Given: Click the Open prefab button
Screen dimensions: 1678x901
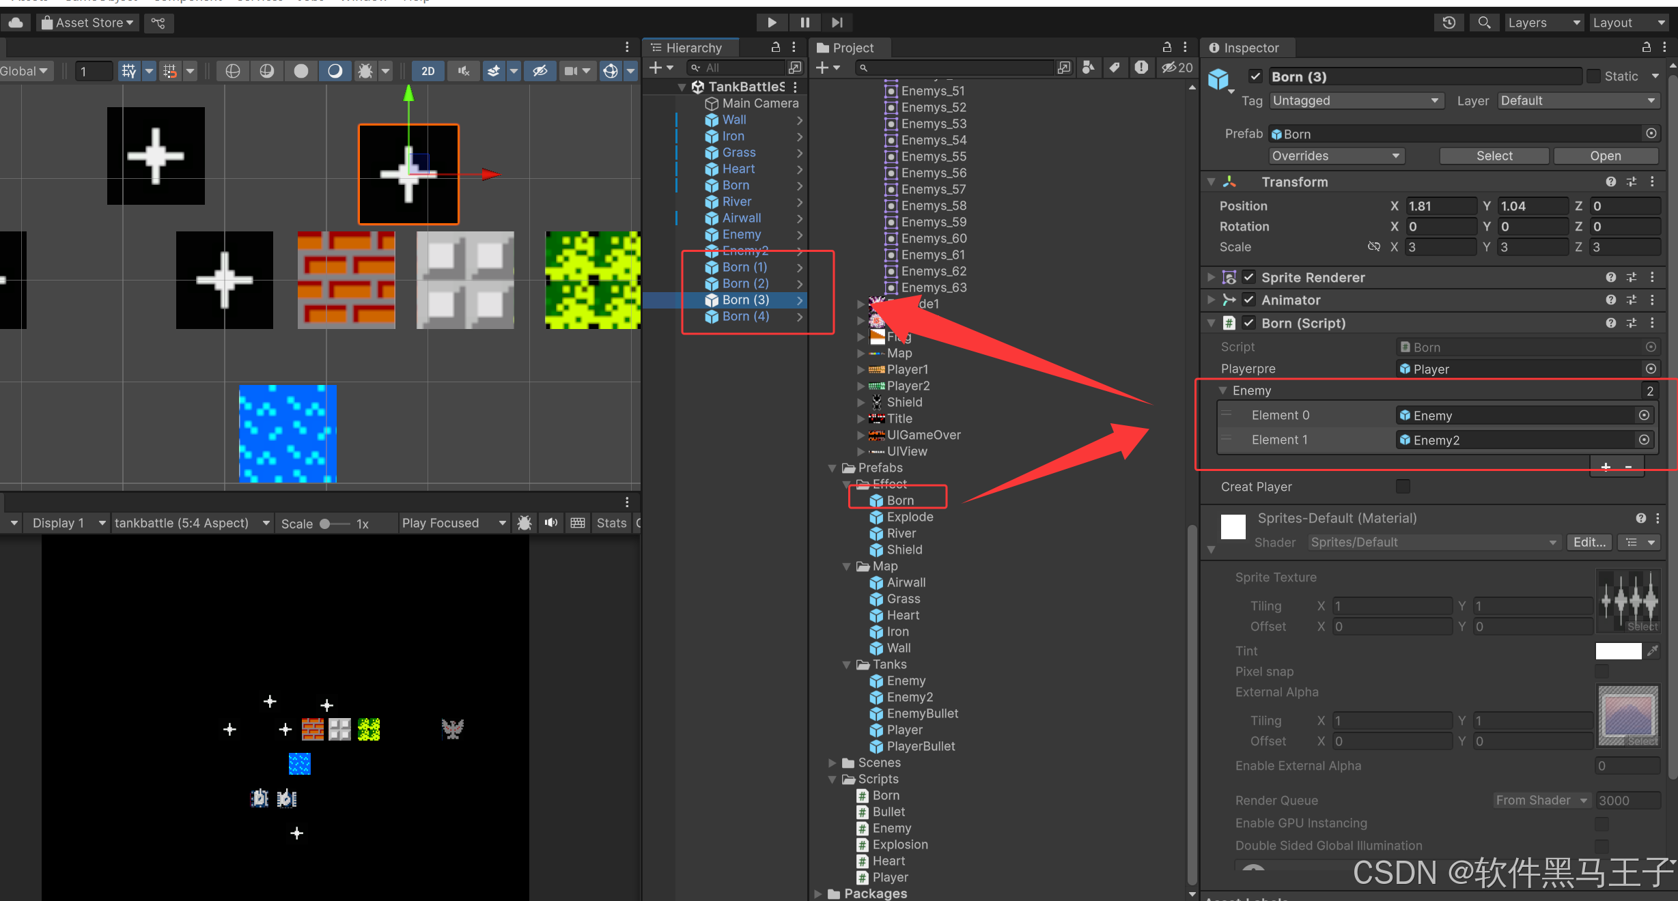Looking at the screenshot, I should click(x=1605, y=156).
